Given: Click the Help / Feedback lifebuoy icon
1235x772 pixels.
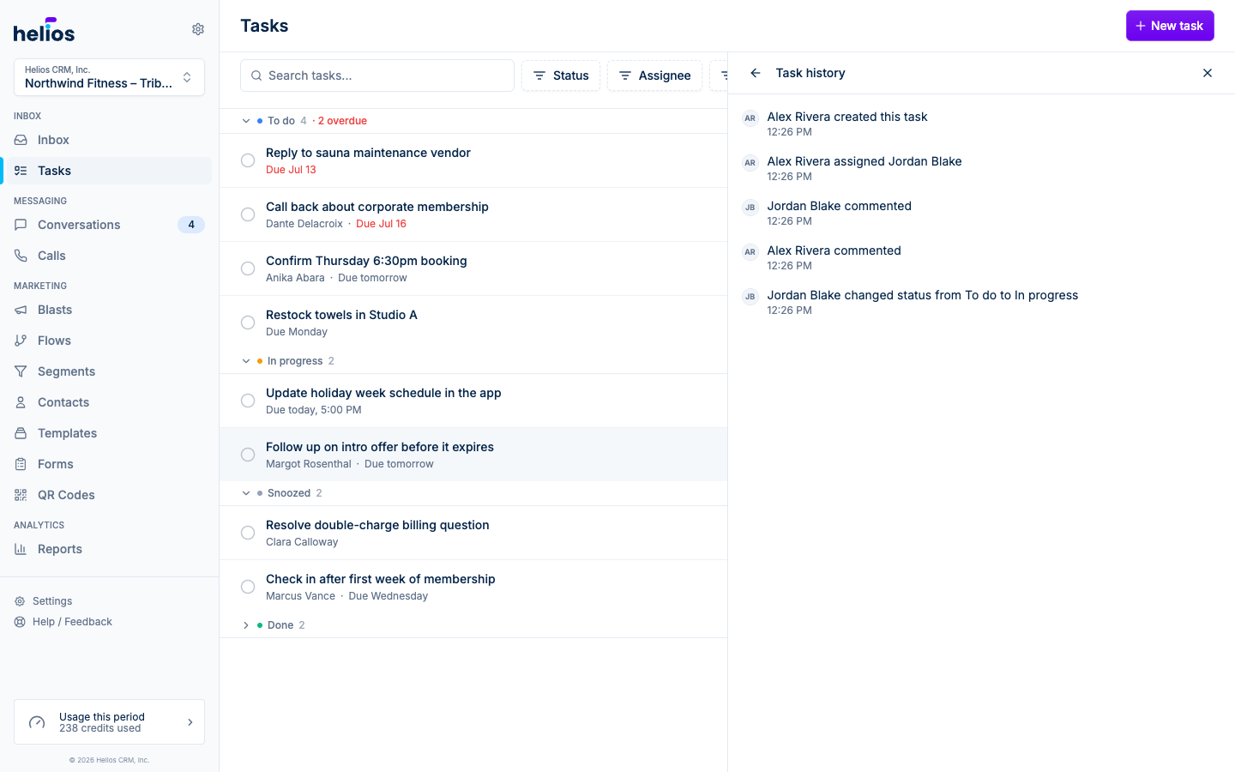Looking at the screenshot, I should click(x=20, y=622).
